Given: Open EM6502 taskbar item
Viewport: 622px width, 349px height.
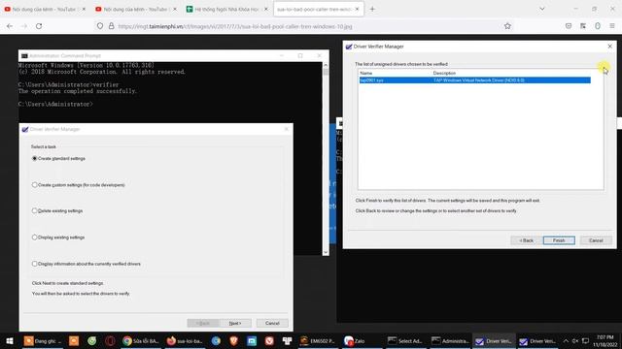Looking at the screenshot, I should 318,340.
